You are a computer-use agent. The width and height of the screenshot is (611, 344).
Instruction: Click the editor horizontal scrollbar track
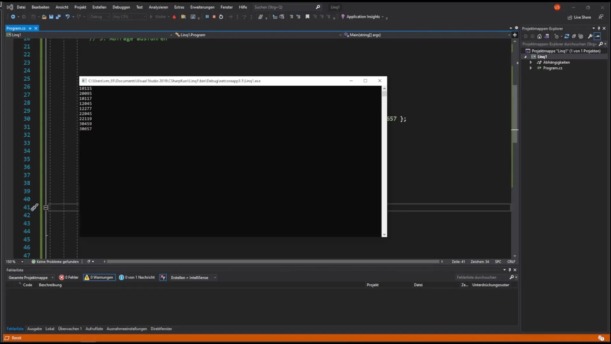tap(273, 262)
